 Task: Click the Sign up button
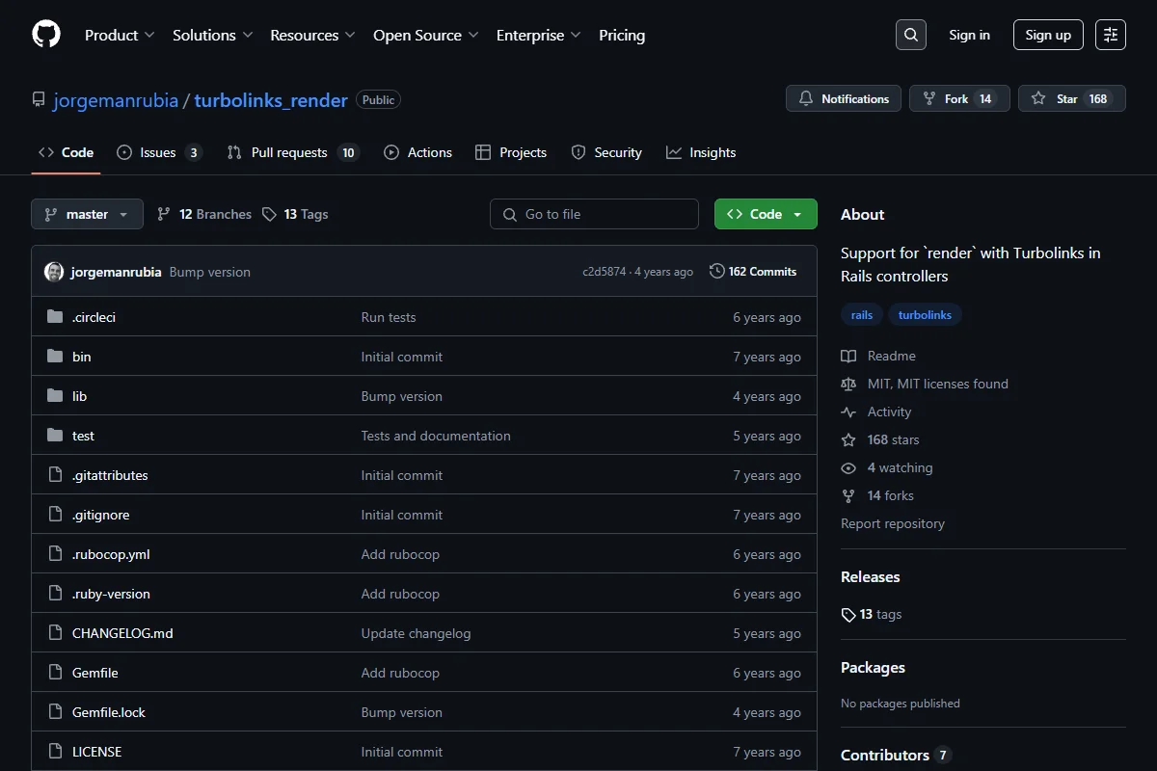pos(1048,35)
